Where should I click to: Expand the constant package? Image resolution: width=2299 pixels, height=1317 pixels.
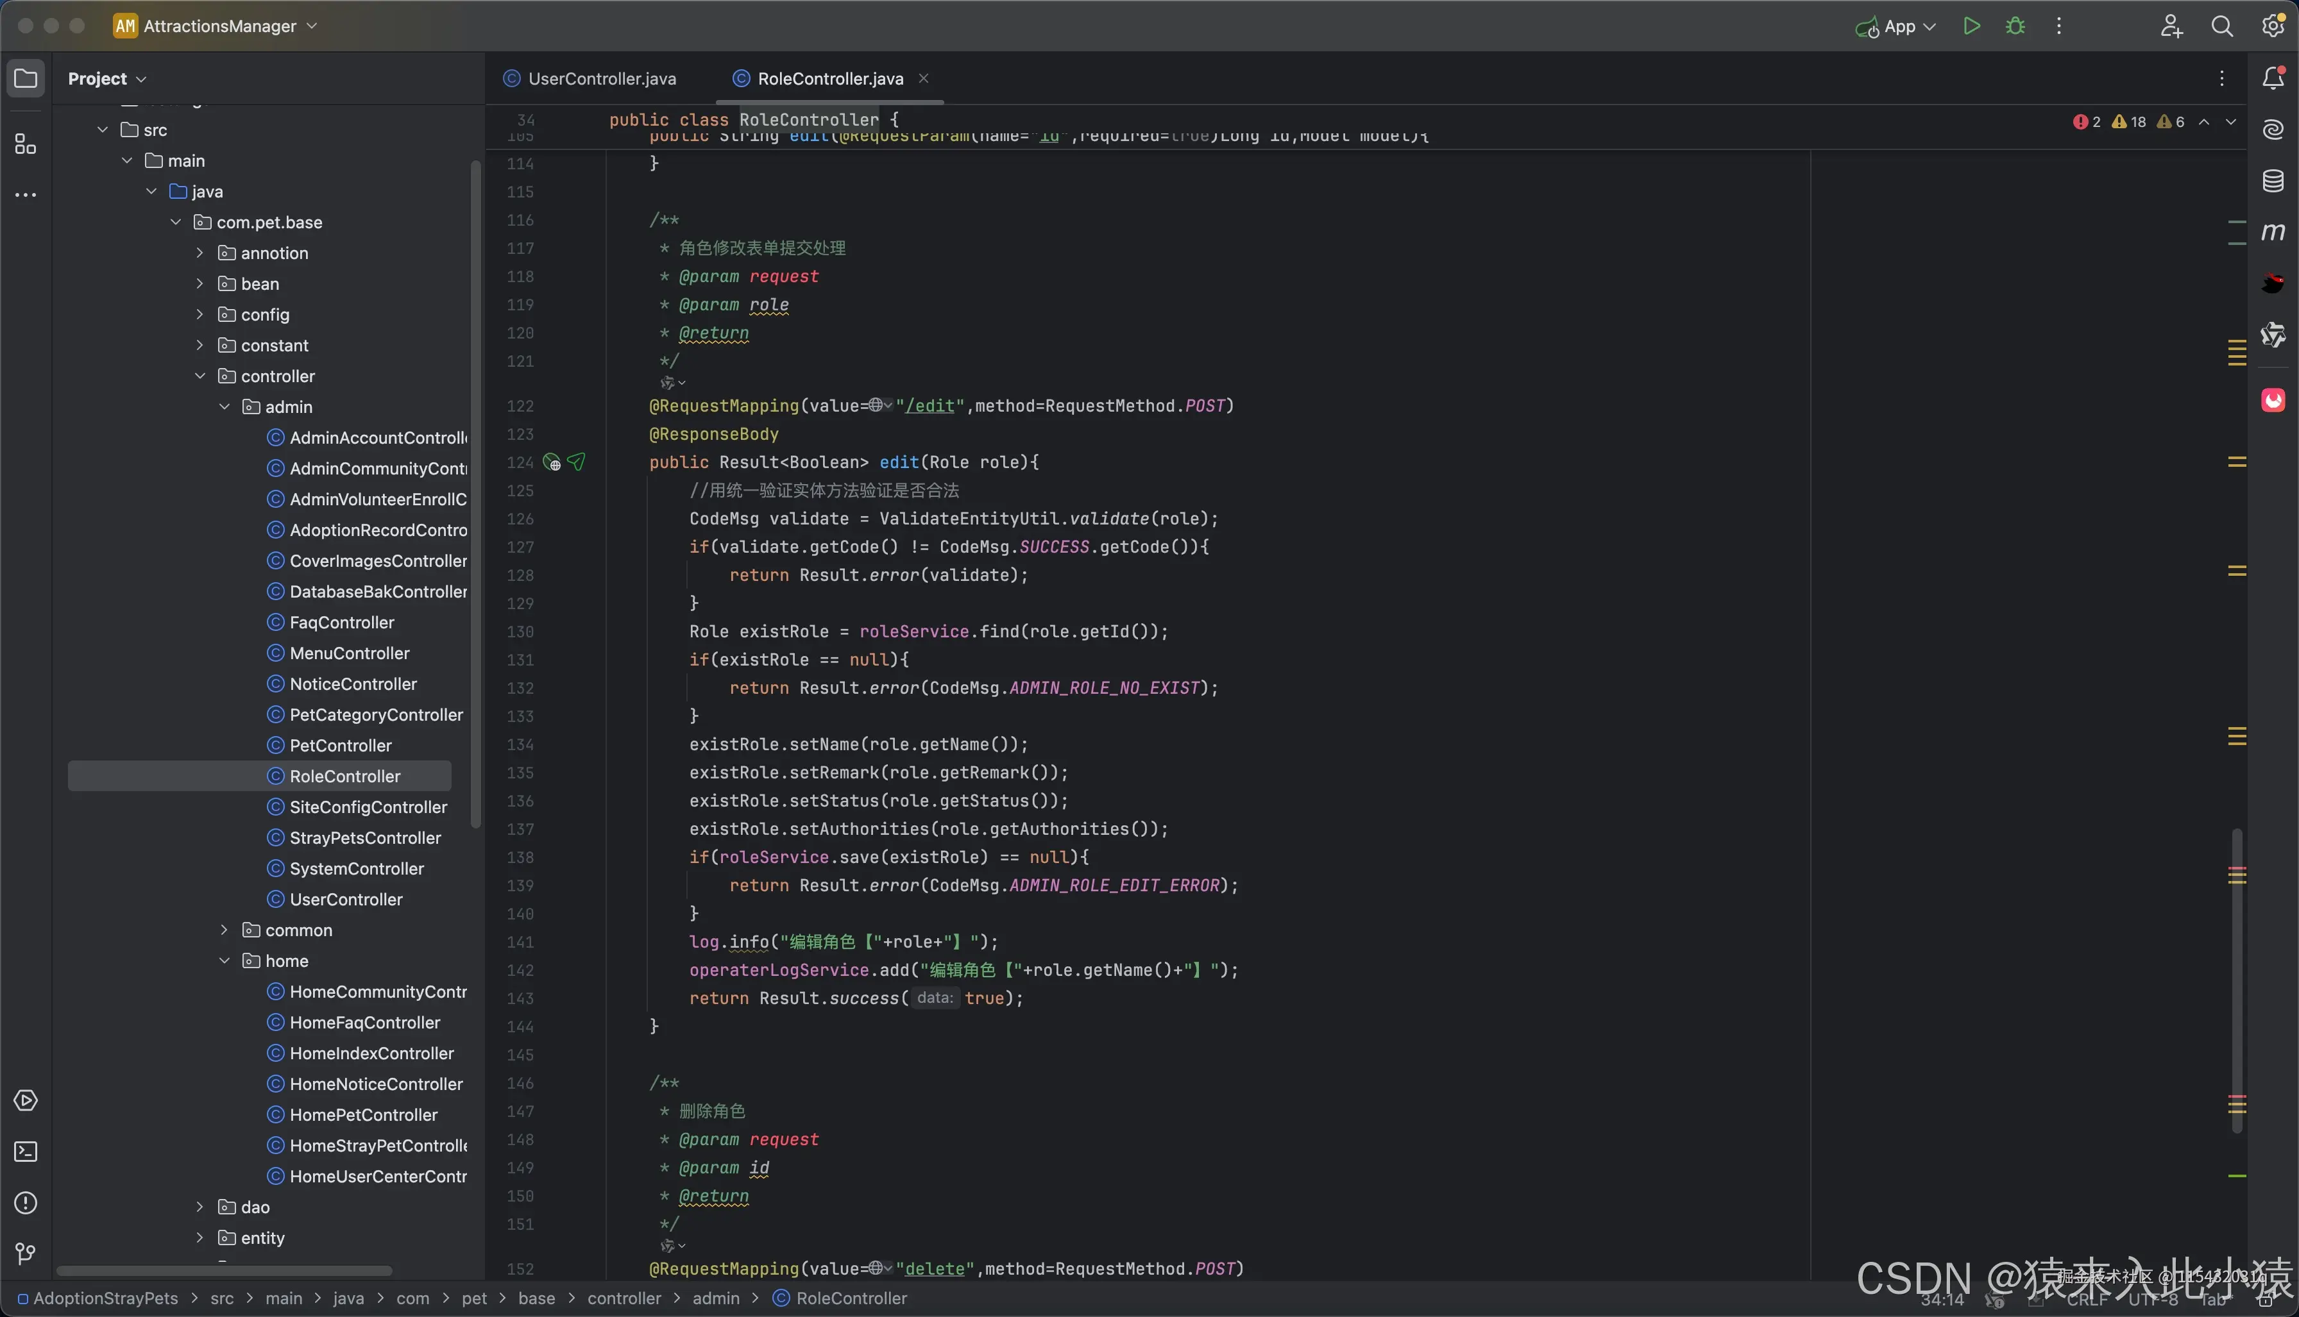(x=200, y=346)
